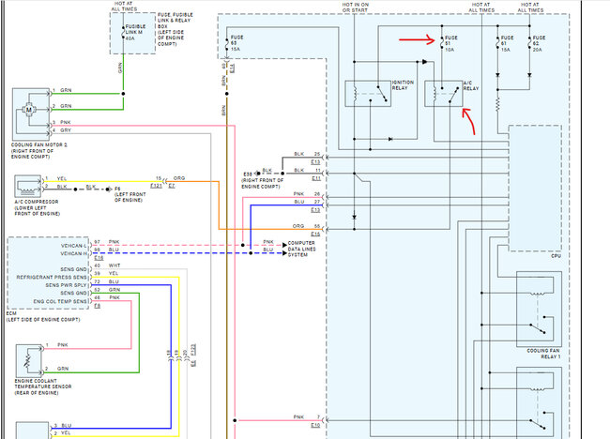The height and width of the screenshot is (439, 610).
Task: Click the 'FUSE 51 10A' label
Action: (451, 43)
